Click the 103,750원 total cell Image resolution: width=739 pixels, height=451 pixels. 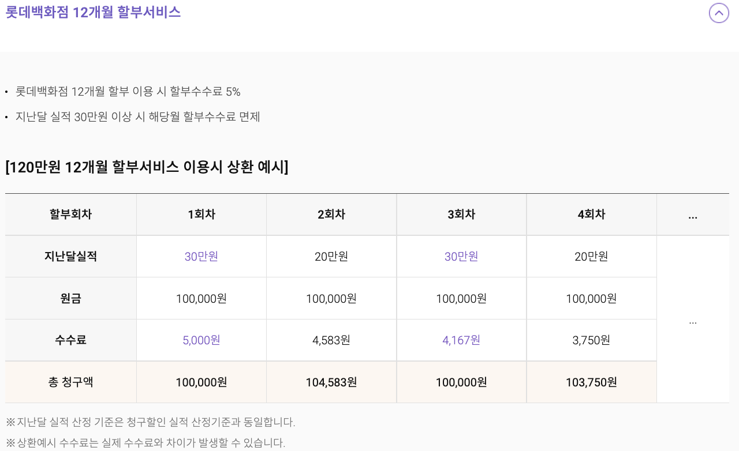tap(591, 382)
